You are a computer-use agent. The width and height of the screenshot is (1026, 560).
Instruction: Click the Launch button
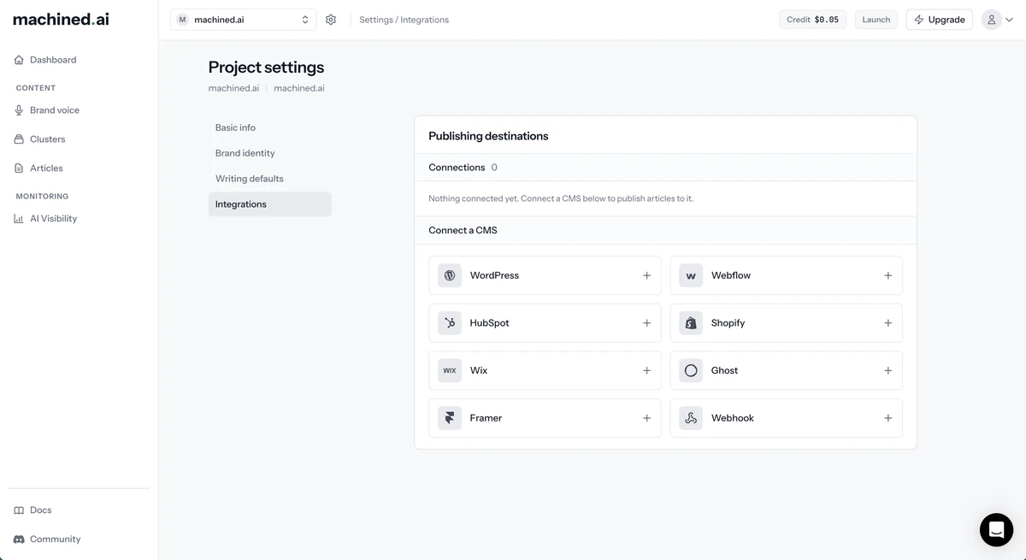pos(876,20)
